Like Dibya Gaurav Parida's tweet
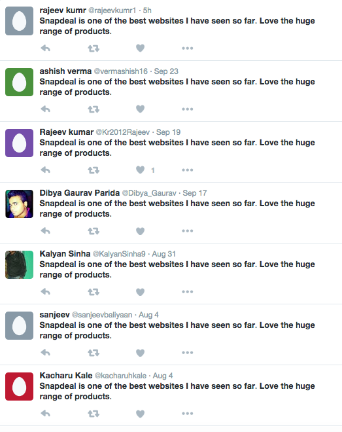342x432 pixels. click(x=141, y=231)
